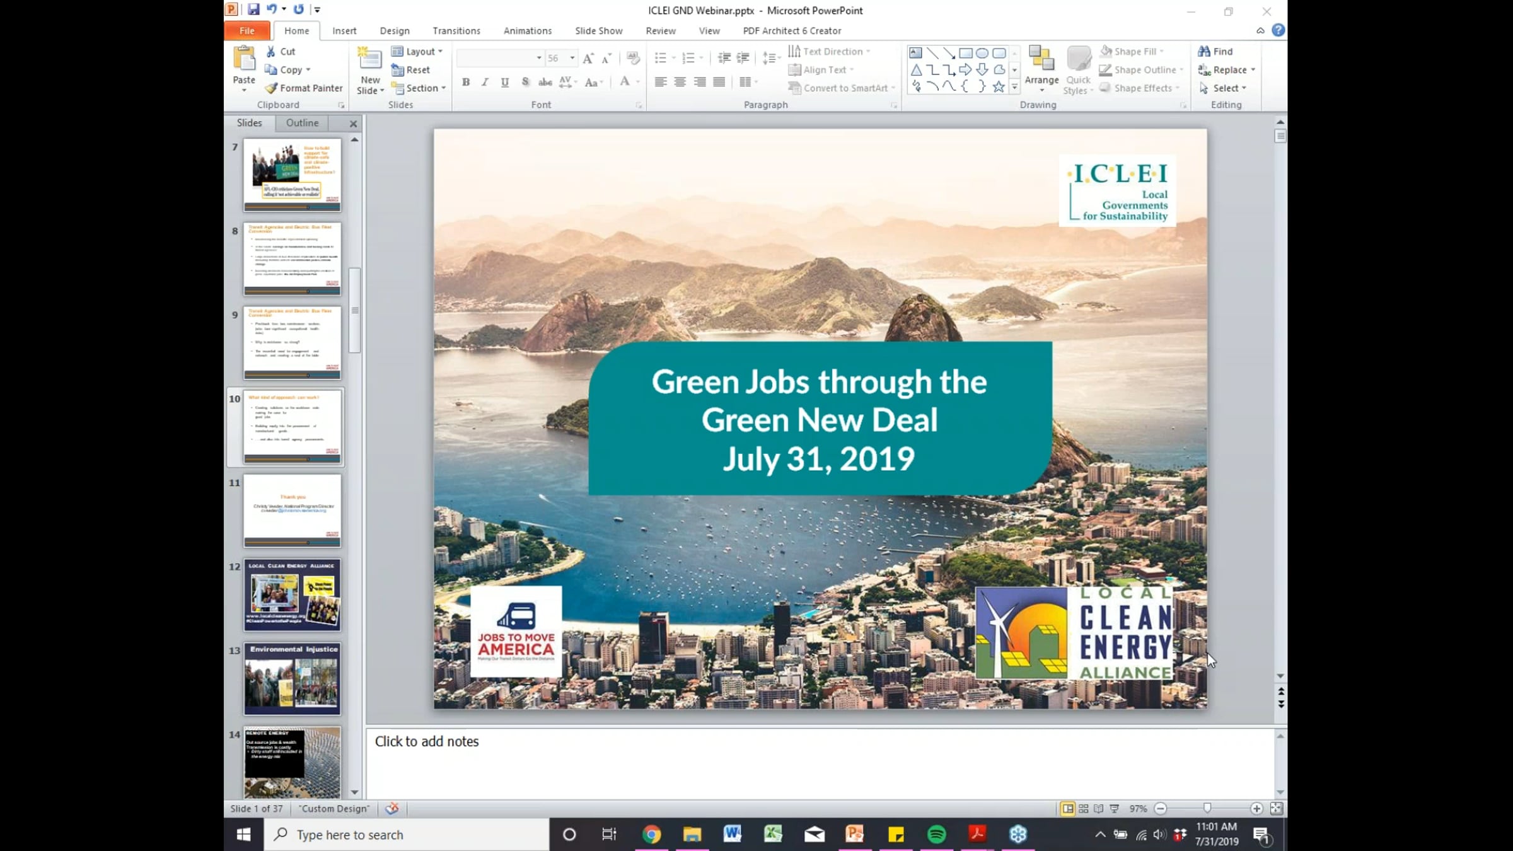Switch to the Outline pane tab
The width and height of the screenshot is (1513, 851).
[302, 123]
